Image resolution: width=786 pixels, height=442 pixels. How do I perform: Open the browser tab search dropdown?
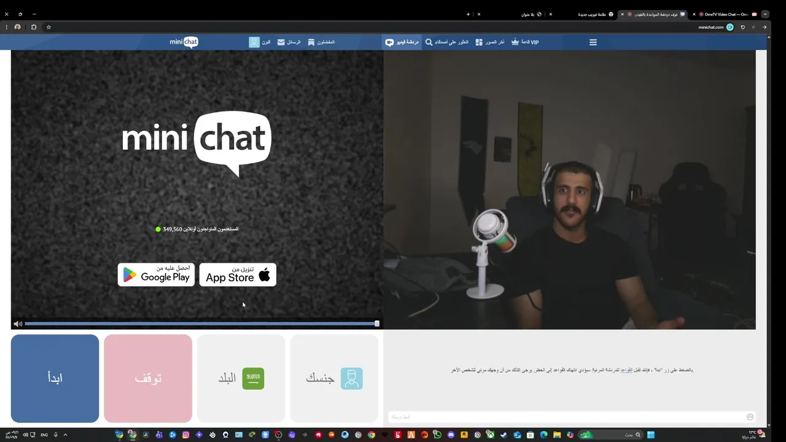[765, 14]
